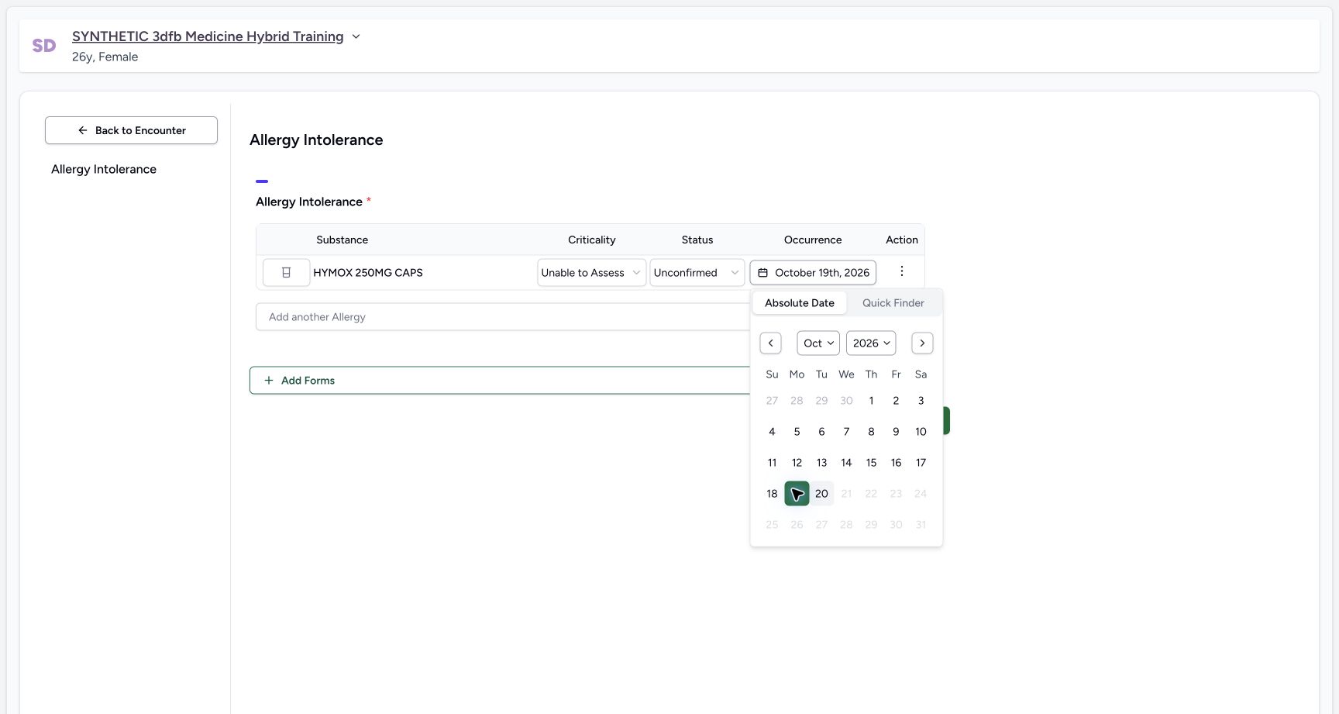Select October 18 in the calendar
Viewport: 1339px width, 714px height.
(772, 494)
